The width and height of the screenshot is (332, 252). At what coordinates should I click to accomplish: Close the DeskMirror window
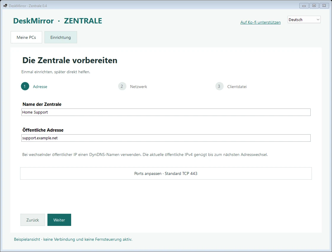(324, 6)
